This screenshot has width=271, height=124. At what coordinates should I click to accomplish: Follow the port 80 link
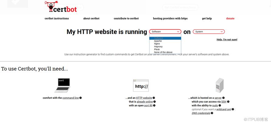pos(148,106)
